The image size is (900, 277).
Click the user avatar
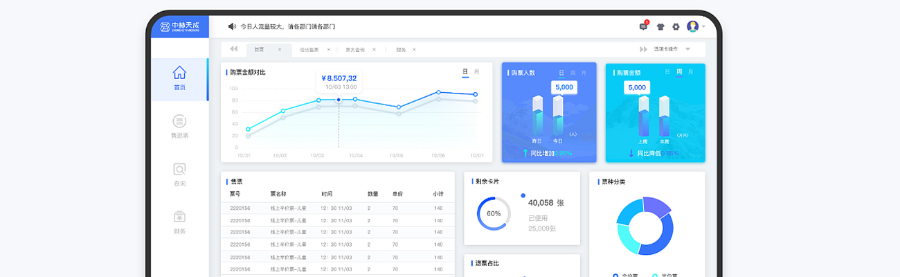[692, 26]
